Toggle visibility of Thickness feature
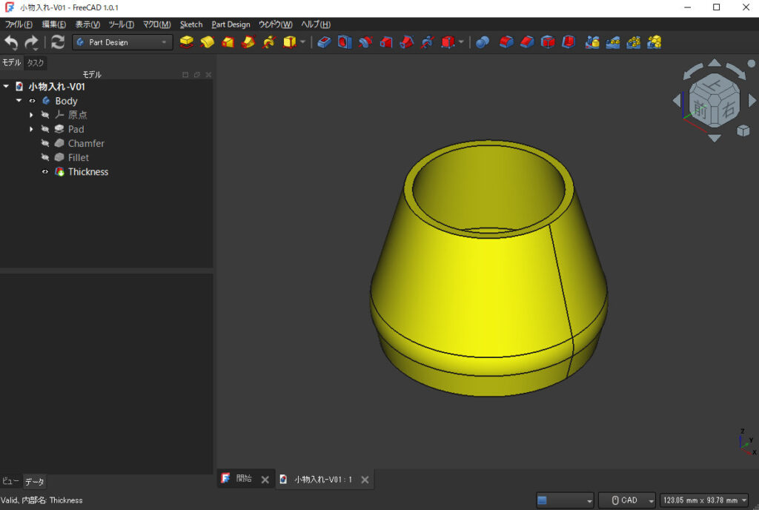759x510 pixels. tap(45, 172)
